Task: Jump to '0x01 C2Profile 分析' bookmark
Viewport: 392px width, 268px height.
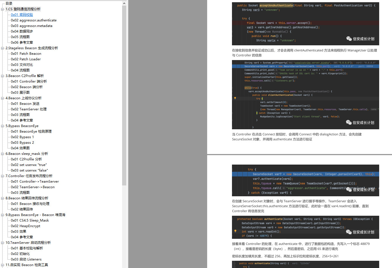Action: click(26, 159)
